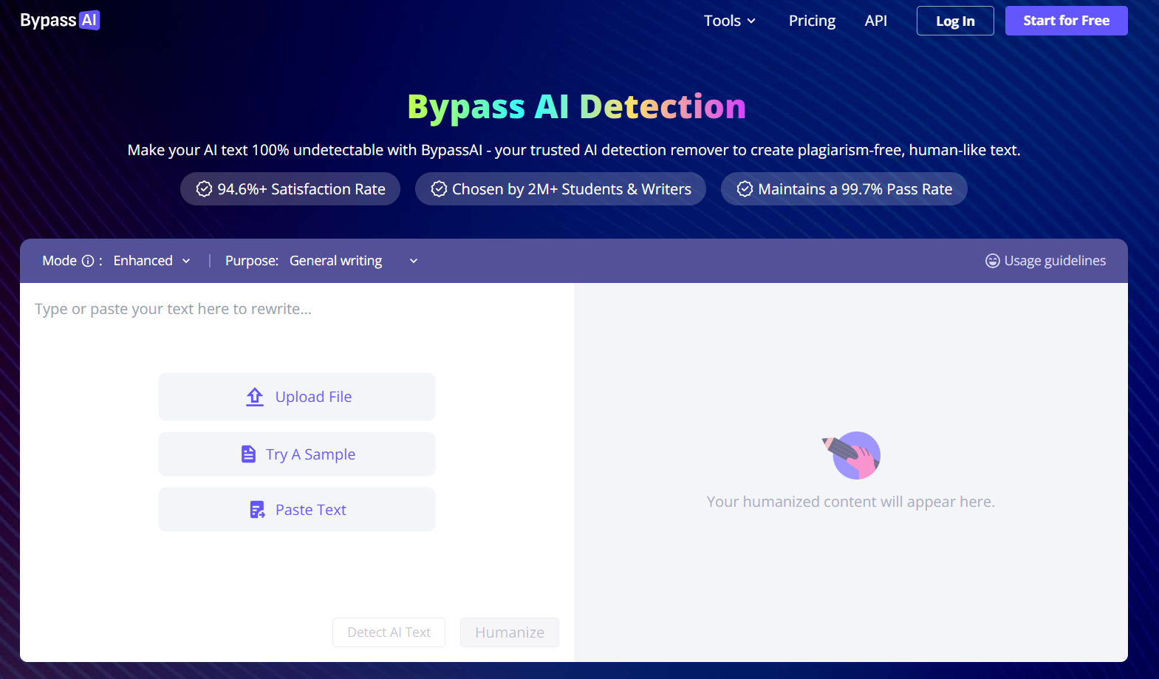Click the checkmark badge beside Chosen by 2M+
The height and width of the screenshot is (679, 1159).
point(439,189)
